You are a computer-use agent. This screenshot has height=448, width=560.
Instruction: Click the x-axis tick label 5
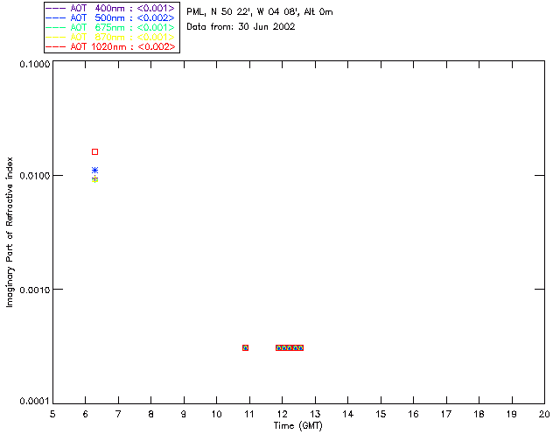pos(52,414)
